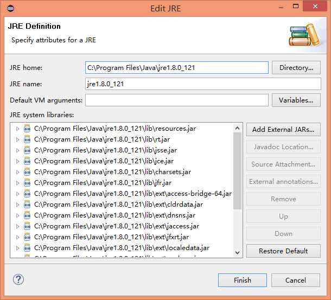This screenshot has height=300, width=331.
Task: Select the lib\charsets.jar path text
Action: tap(112, 172)
